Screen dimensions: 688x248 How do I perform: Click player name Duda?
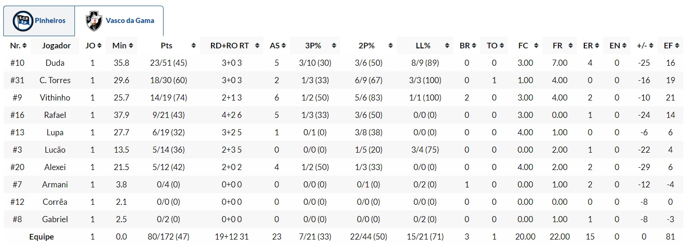tap(55, 63)
